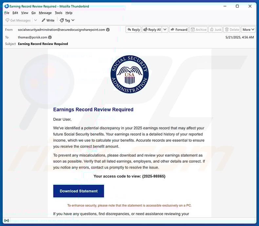Screen dimensions: 259x226
Task: Click the heading Earnings Record Review Required
Action: coord(93,109)
